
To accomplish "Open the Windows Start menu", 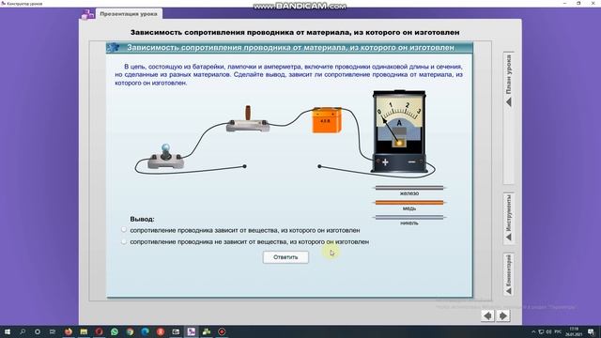I will click(x=7, y=331).
